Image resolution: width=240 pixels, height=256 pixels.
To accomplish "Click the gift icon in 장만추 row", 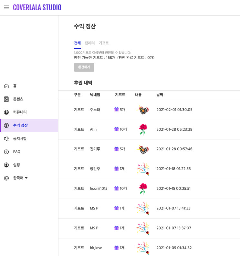I will [116, 169].
